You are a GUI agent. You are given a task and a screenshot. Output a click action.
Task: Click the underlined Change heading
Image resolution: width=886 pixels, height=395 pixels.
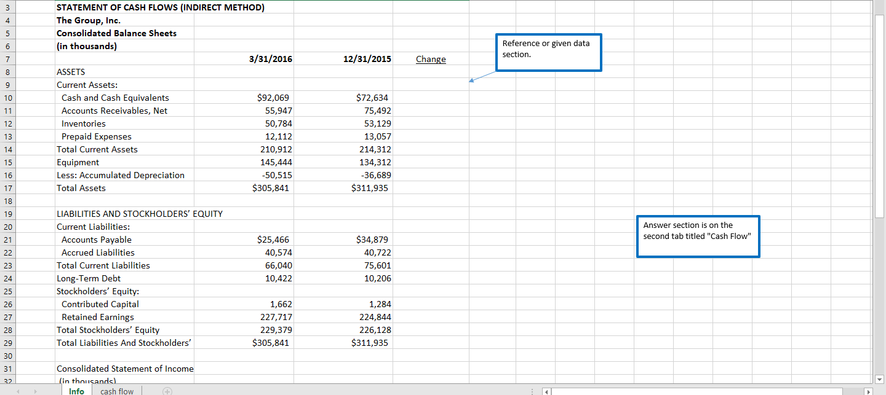click(x=431, y=58)
